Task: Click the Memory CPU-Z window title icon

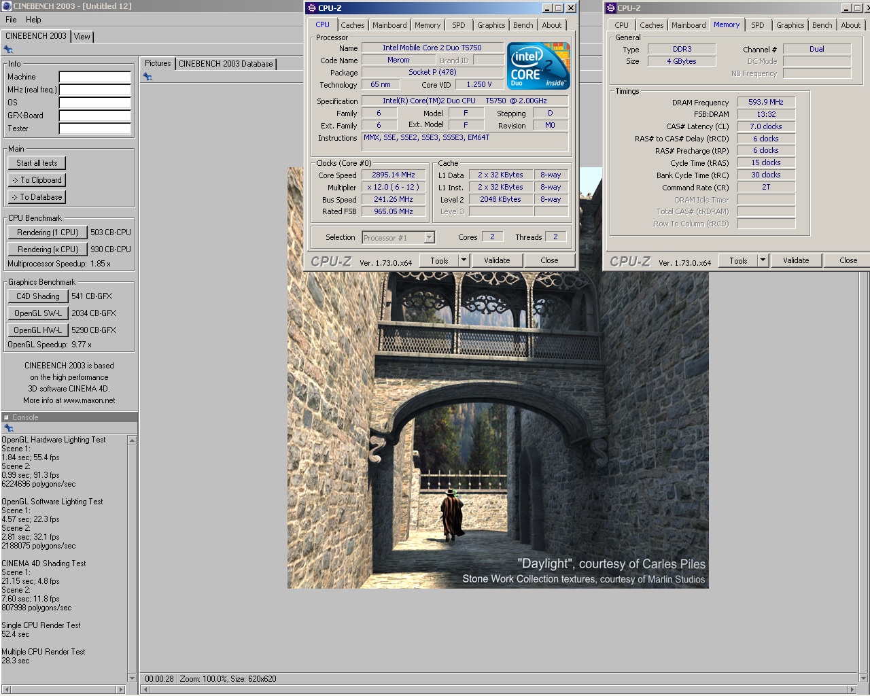Action: pos(610,8)
